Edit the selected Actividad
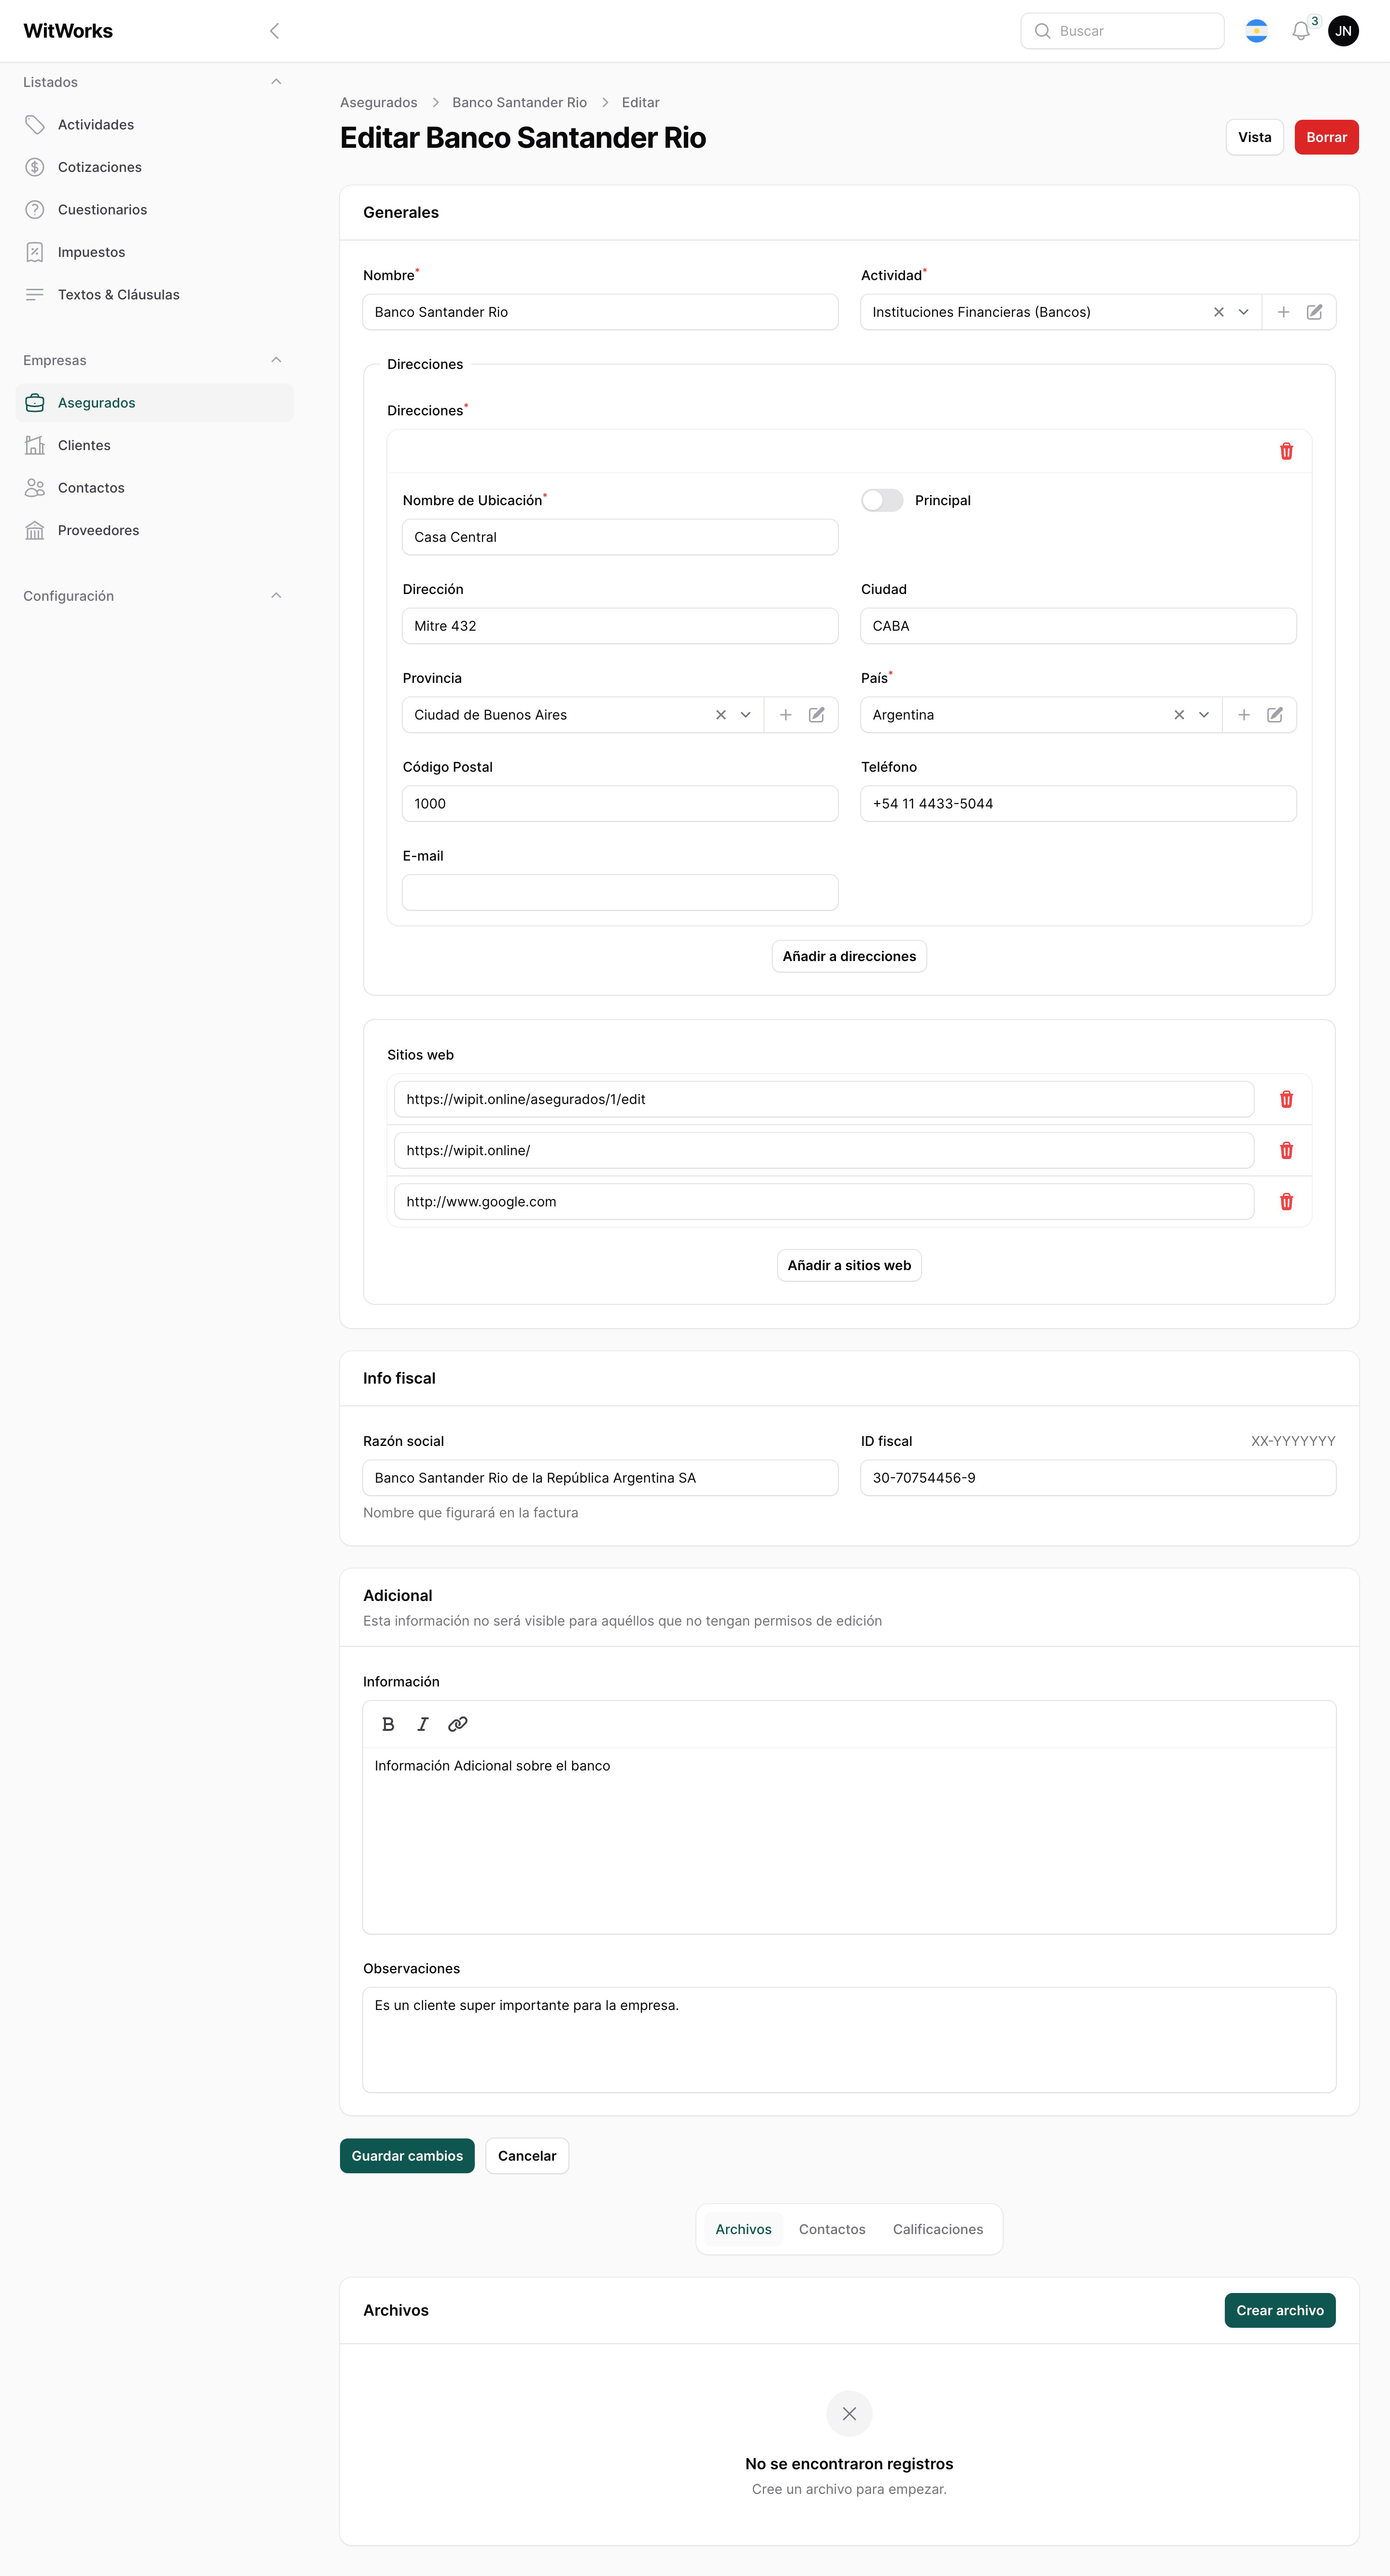 (1314, 312)
